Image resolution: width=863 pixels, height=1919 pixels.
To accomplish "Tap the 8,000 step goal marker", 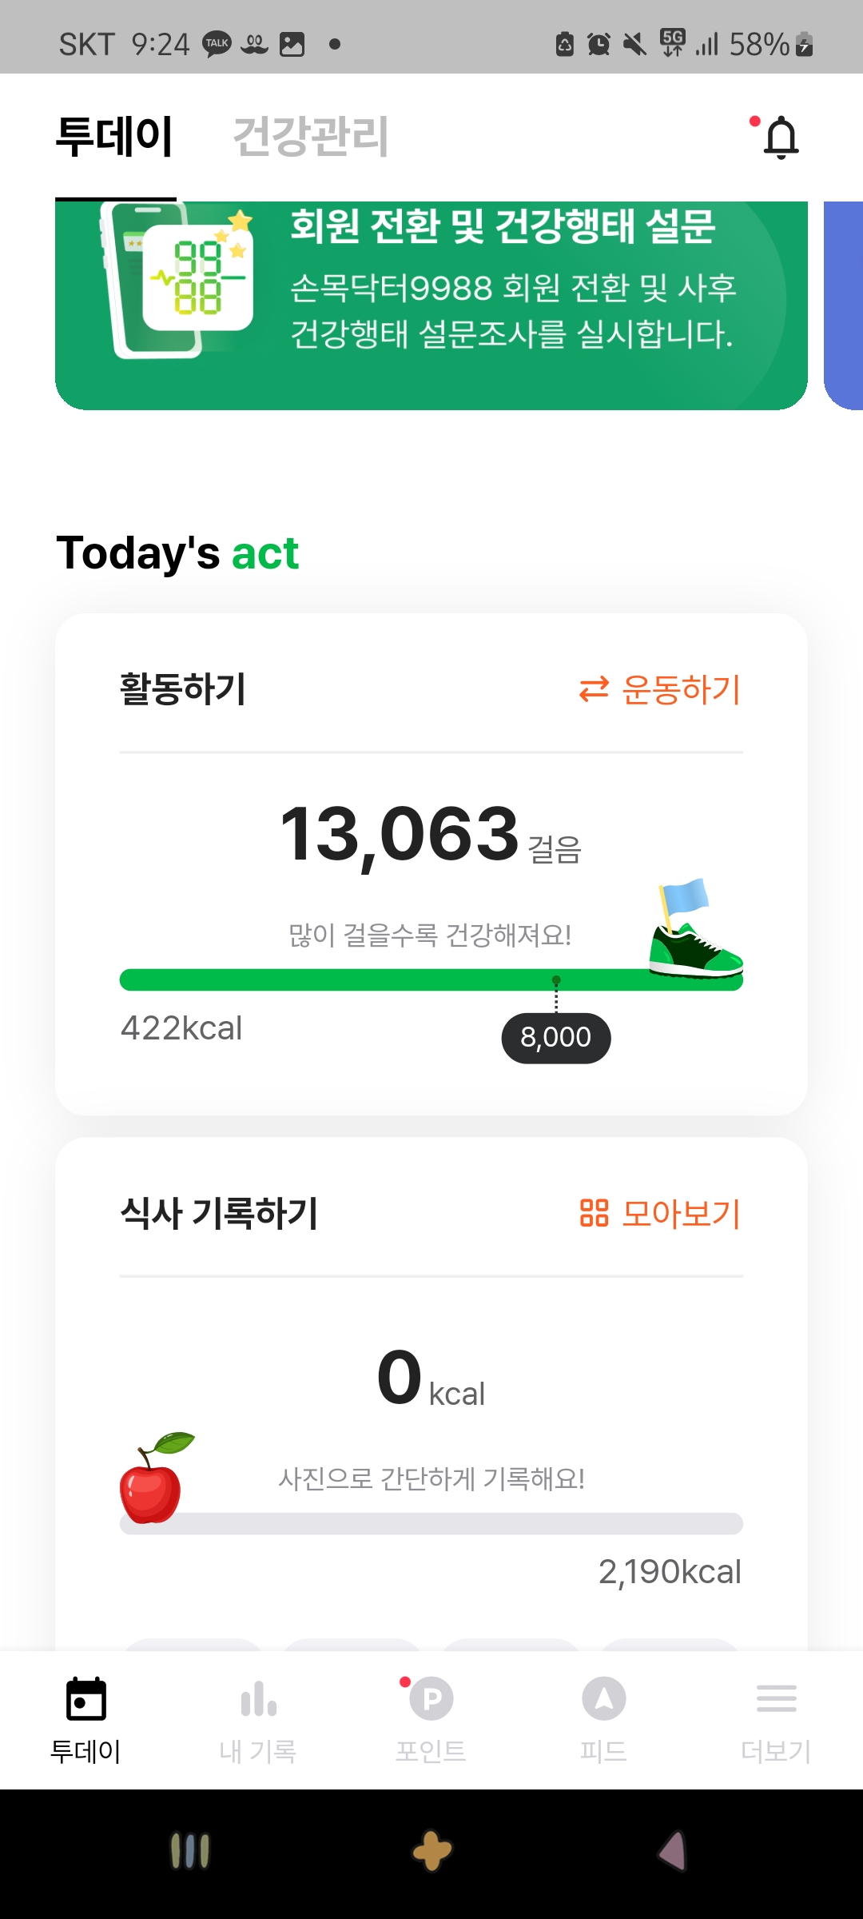I will pos(555,1038).
